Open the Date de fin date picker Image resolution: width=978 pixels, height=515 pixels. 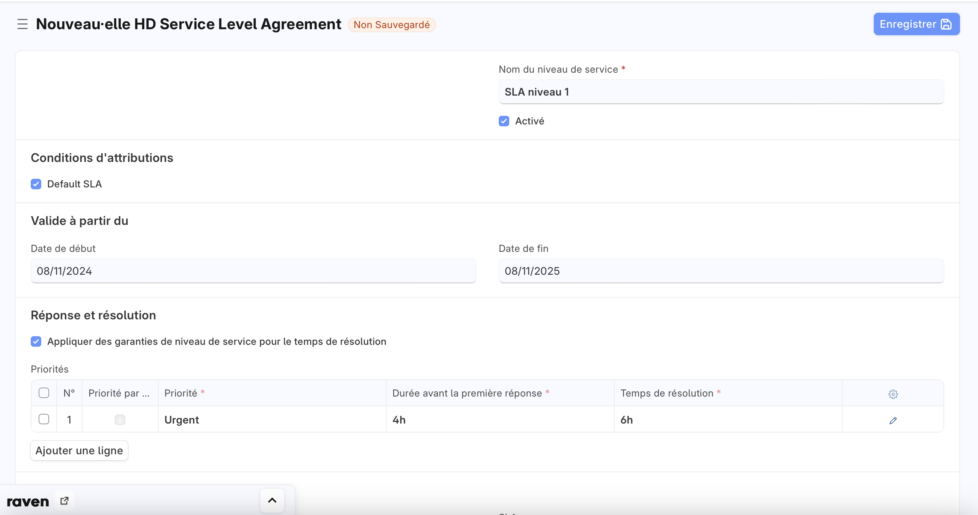(x=721, y=271)
